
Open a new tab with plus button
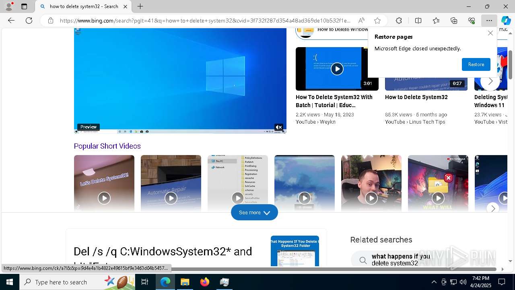(140, 6)
